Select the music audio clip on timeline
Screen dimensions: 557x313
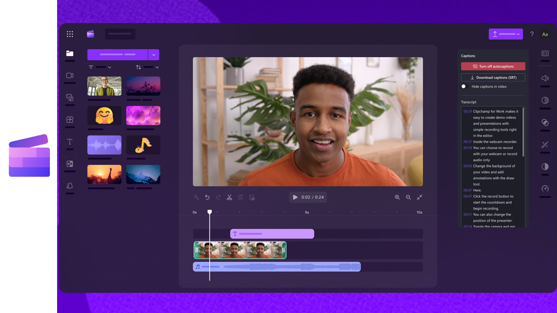(277, 267)
